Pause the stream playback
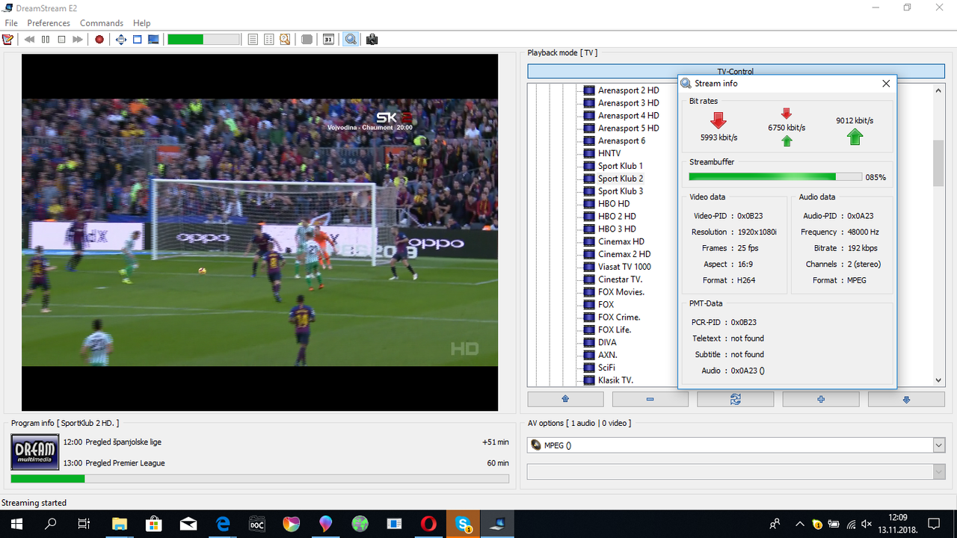This screenshot has width=957, height=538. 46,40
